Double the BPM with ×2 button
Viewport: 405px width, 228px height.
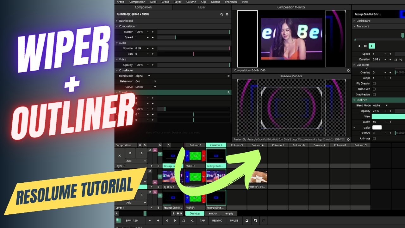(192, 220)
